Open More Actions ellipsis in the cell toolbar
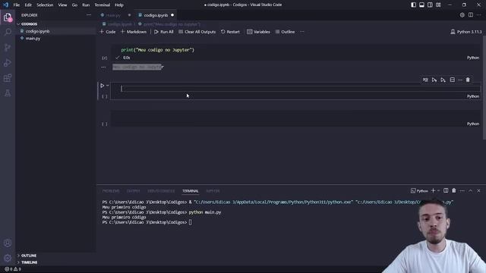This screenshot has width=486, height=273. click(460, 80)
